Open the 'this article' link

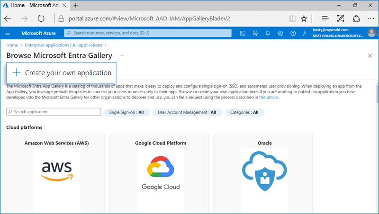pos(269,97)
